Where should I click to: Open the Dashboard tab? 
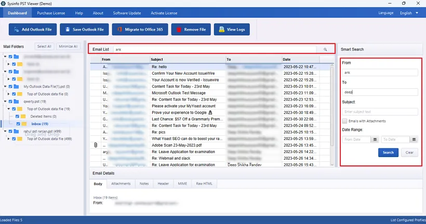click(17, 13)
